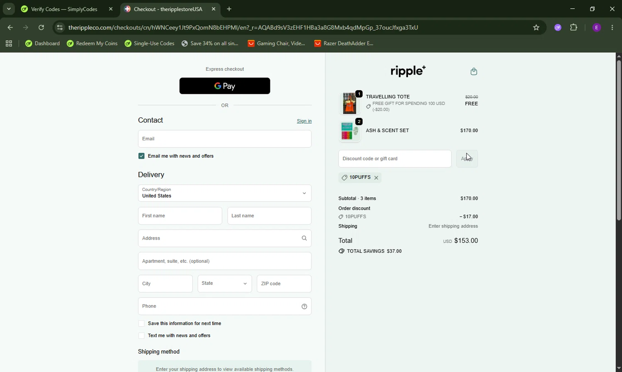This screenshot has width=622, height=372.
Task: Click the total amount $153.00
Action: pos(466,241)
